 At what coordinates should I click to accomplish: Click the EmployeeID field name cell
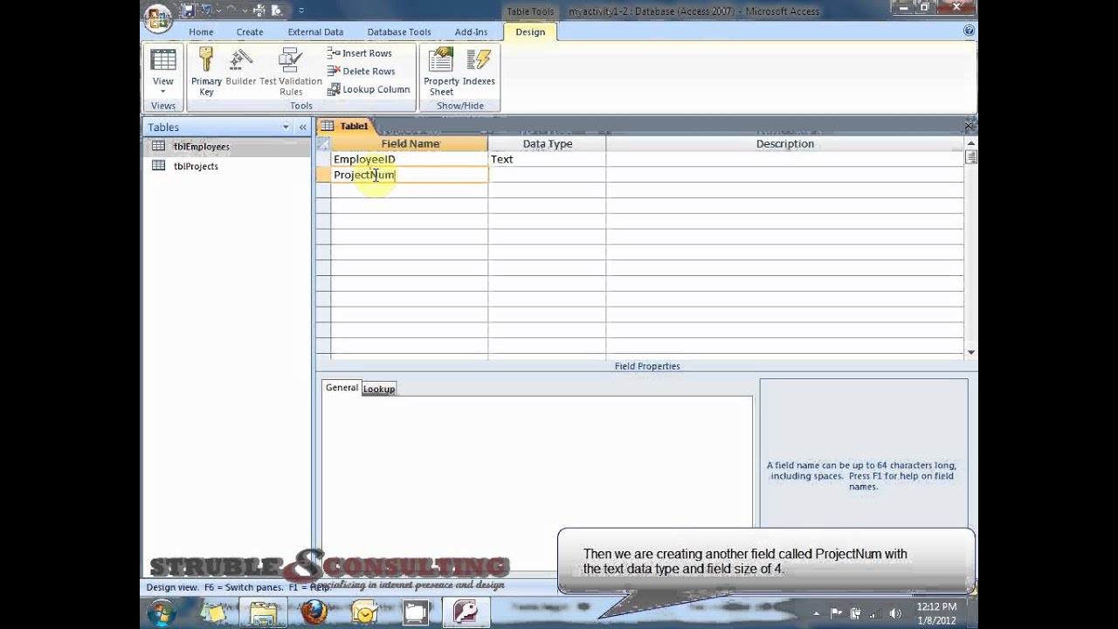(410, 159)
